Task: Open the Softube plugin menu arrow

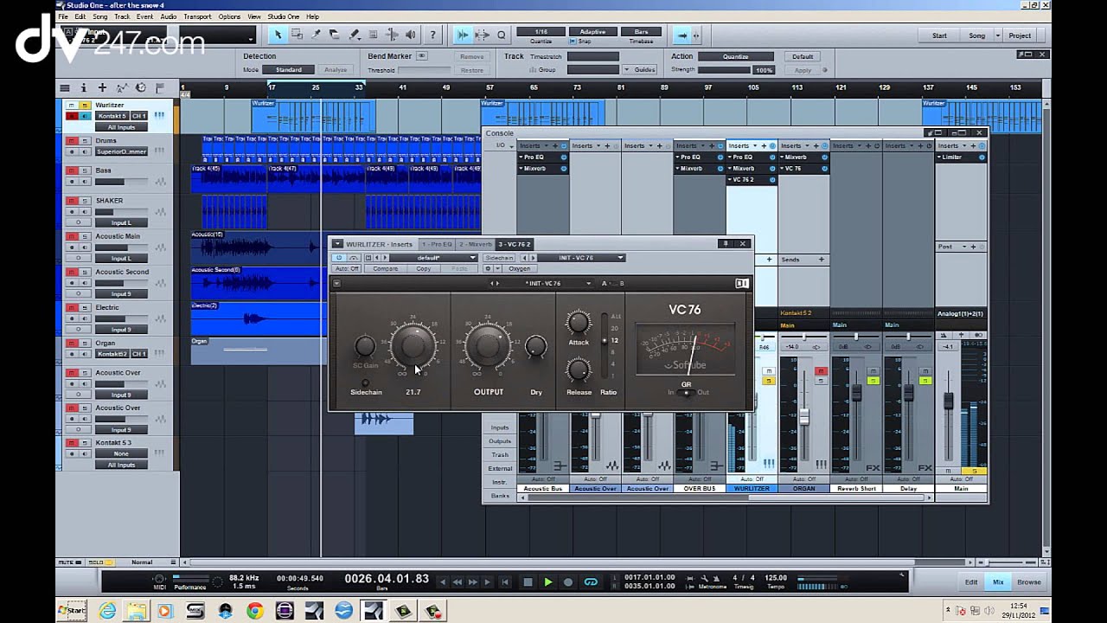Action: [336, 283]
